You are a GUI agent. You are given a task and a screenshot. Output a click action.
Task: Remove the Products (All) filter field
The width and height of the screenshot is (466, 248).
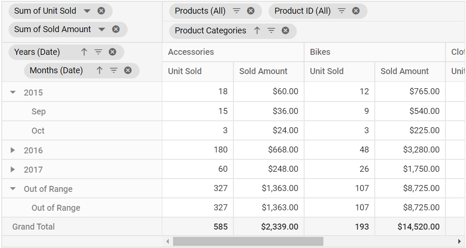pos(251,11)
